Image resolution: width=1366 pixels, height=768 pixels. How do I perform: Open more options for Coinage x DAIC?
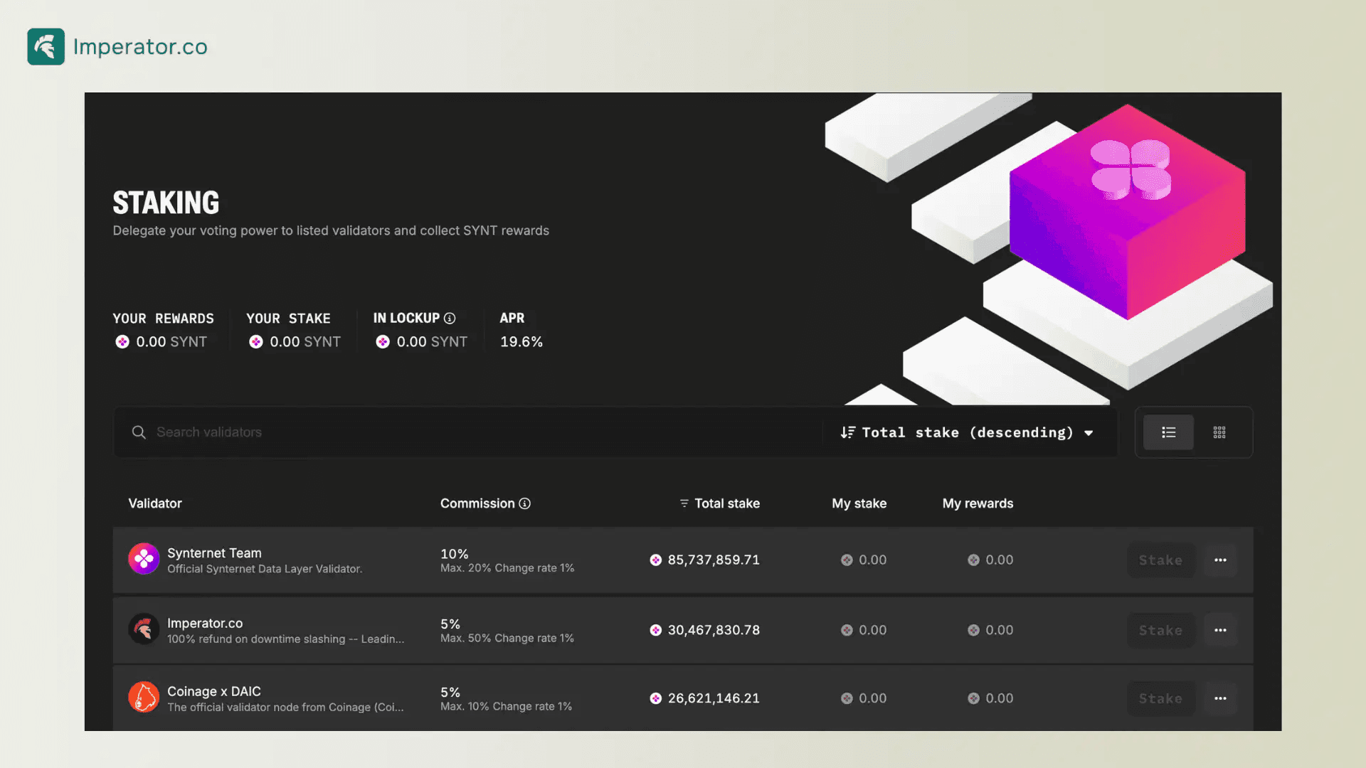click(1220, 698)
